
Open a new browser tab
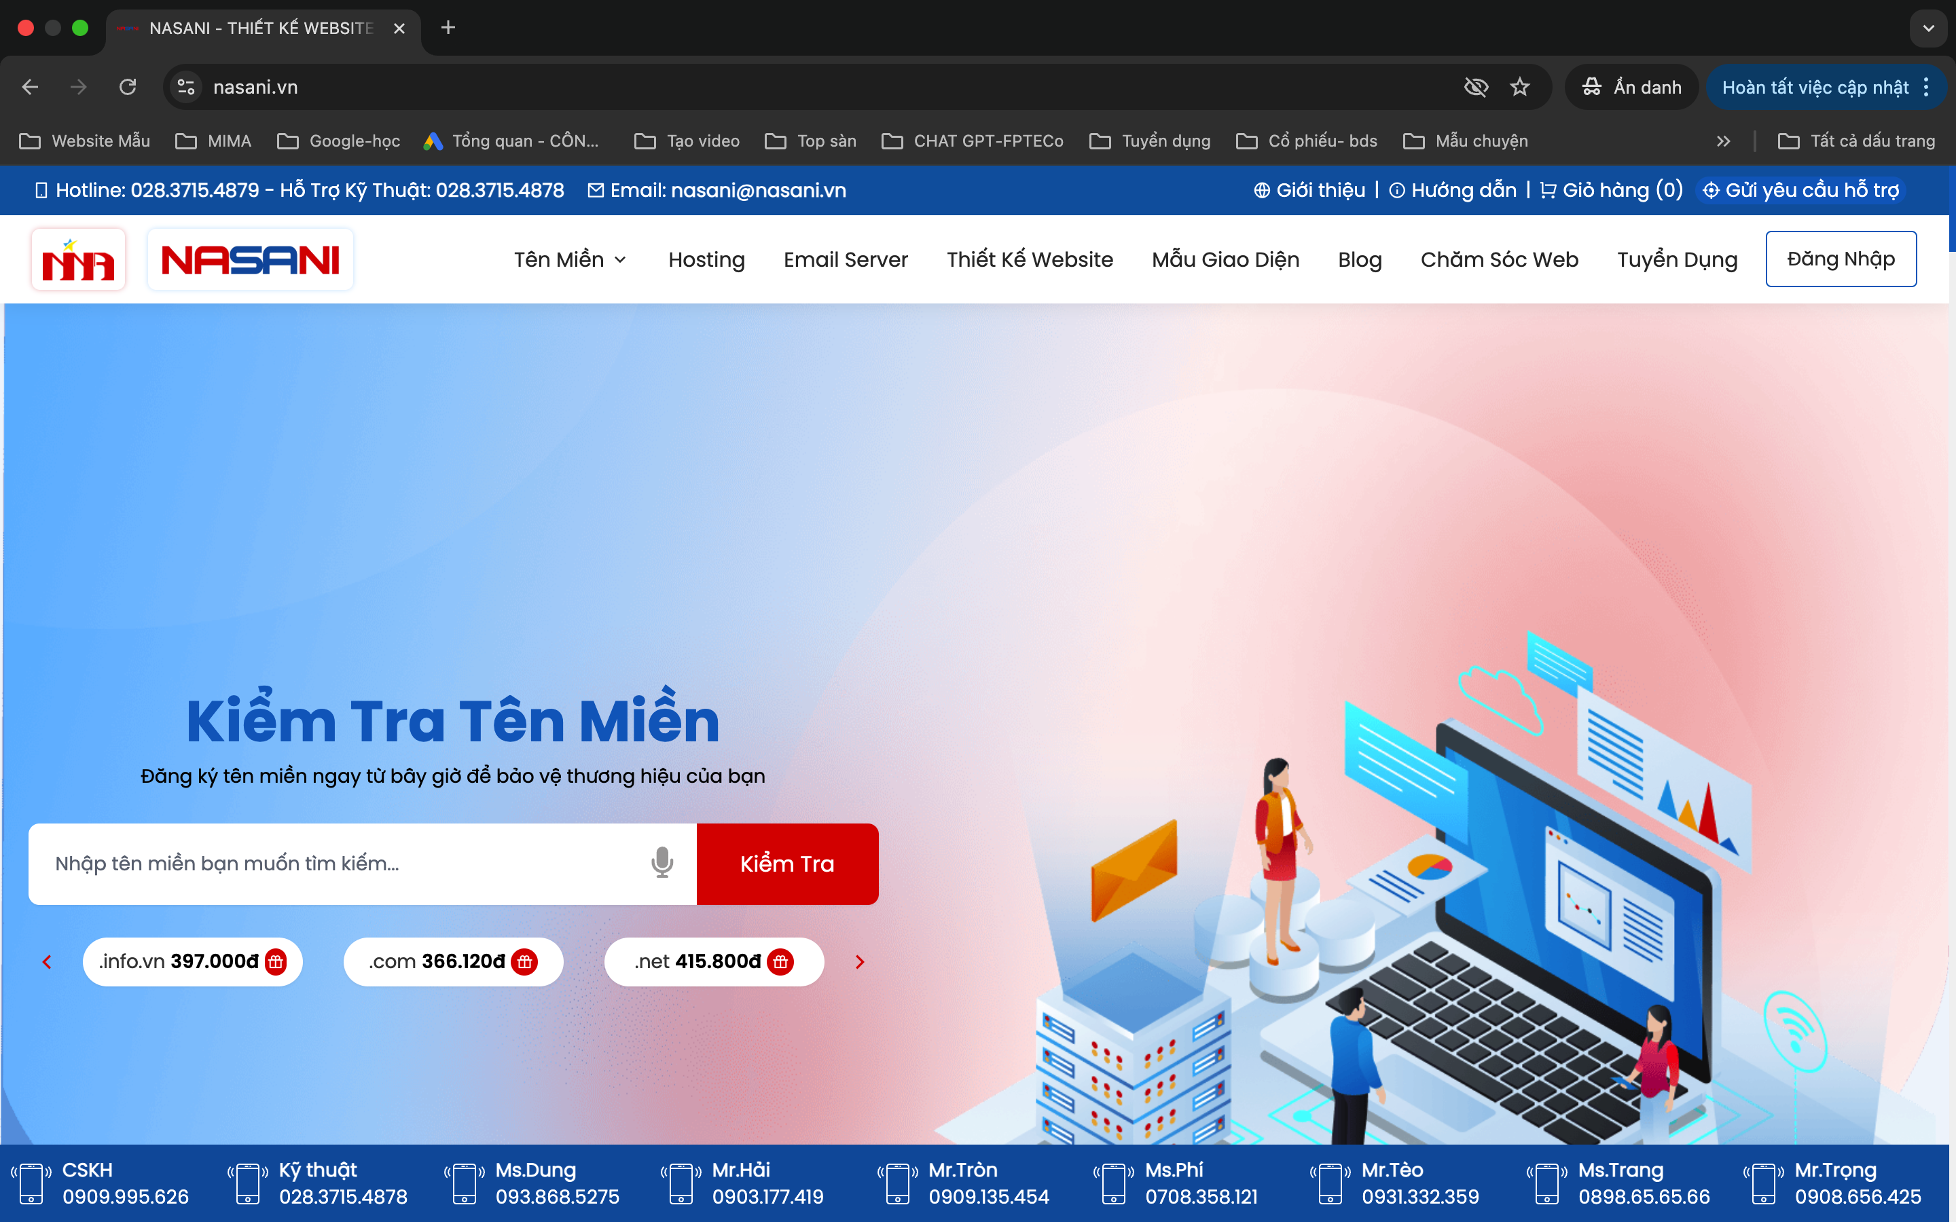(x=448, y=27)
